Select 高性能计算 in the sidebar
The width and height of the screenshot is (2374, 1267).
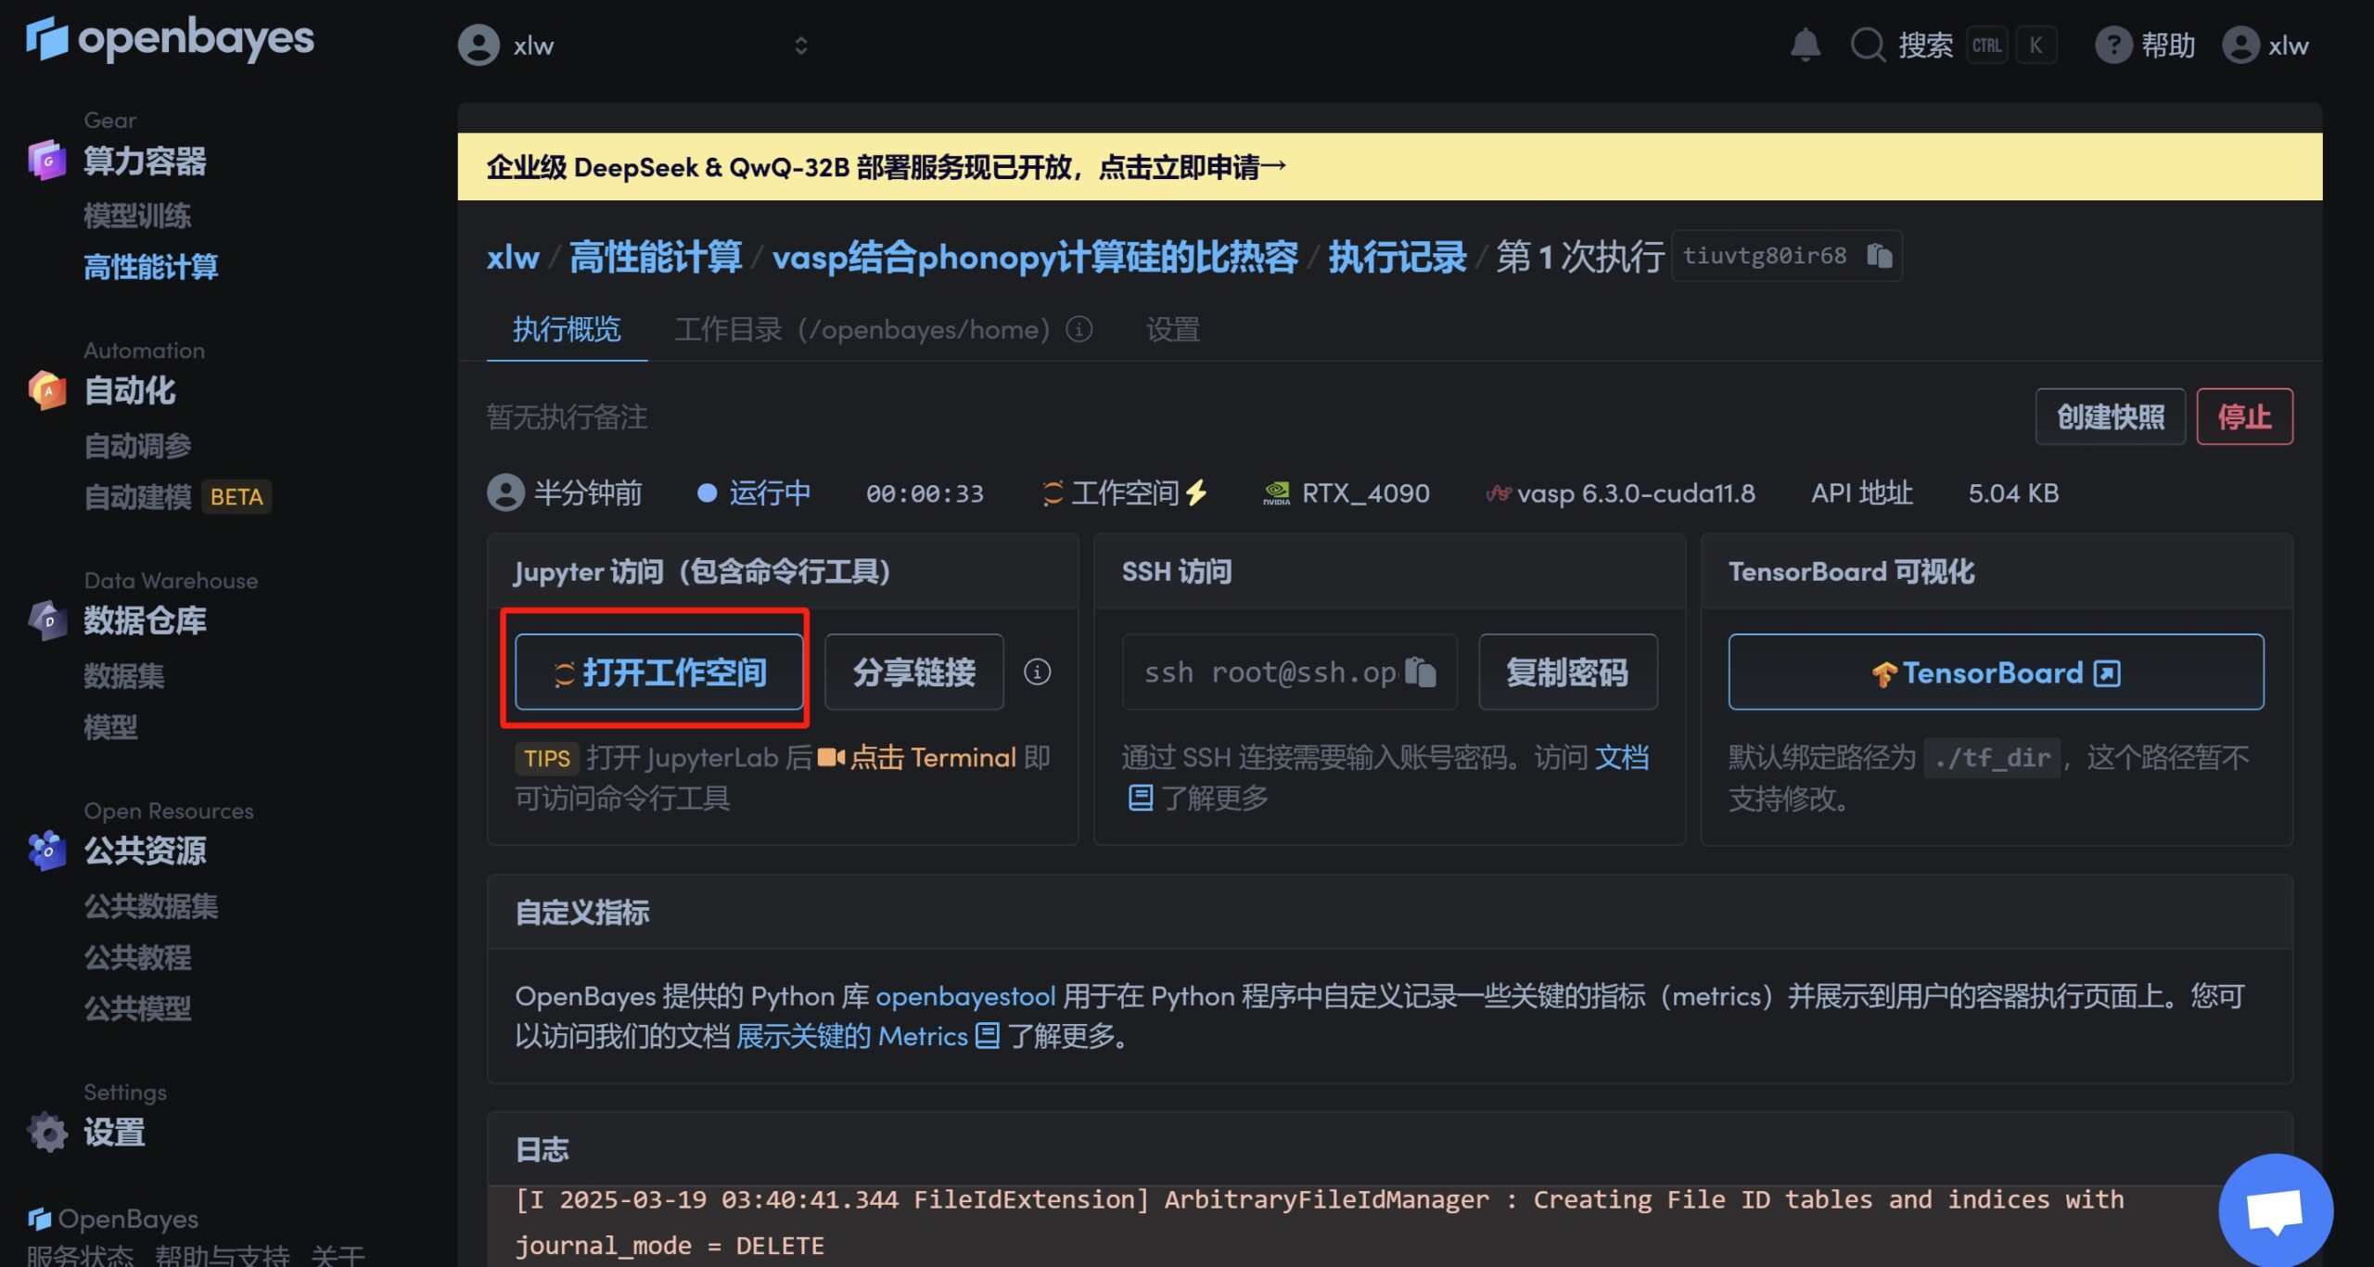pyautogui.click(x=151, y=267)
